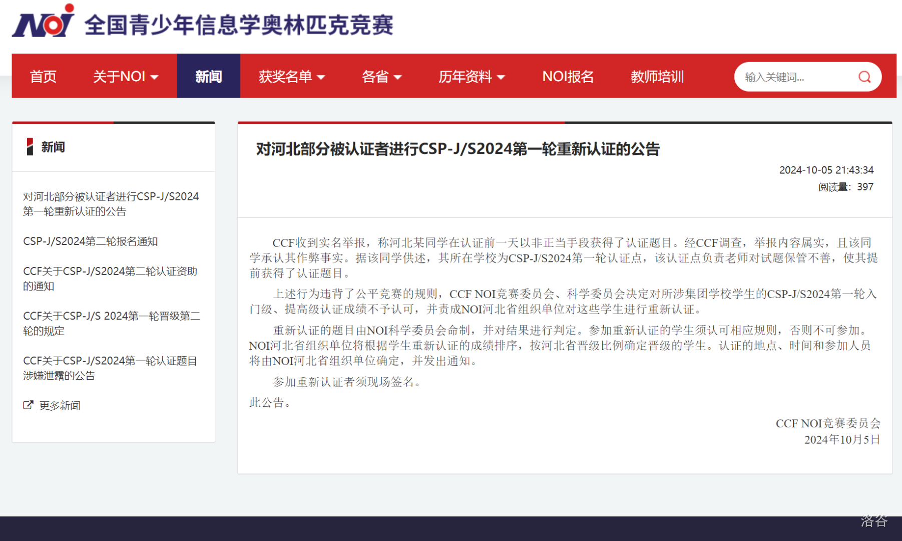Select the 新闻 navigation tab
Image resolution: width=902 pixels, height=541 pixels.
208,77
